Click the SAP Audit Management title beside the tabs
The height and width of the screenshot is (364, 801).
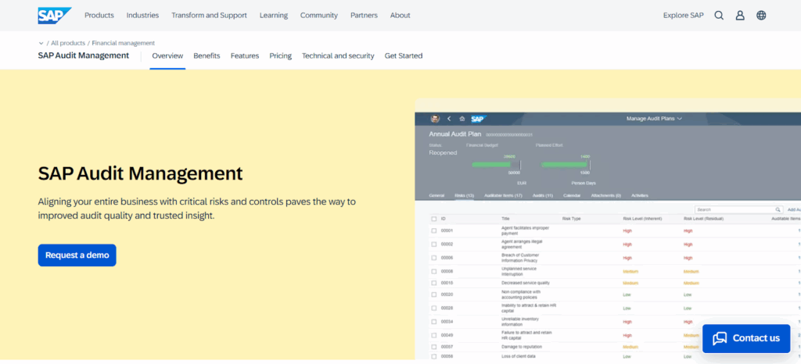click(83, 55)
